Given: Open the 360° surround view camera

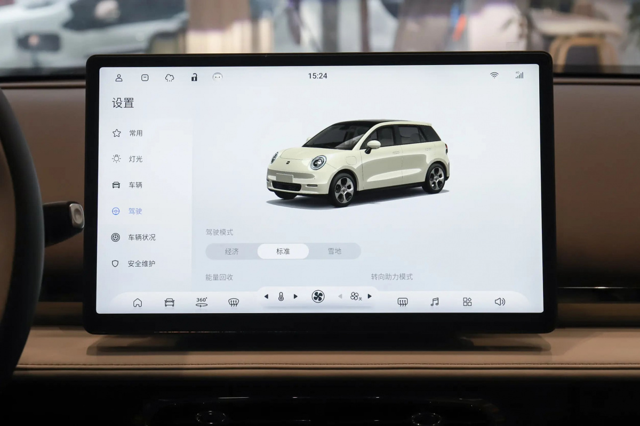Looking at the screenshot, I should click(x=202, y=302).
